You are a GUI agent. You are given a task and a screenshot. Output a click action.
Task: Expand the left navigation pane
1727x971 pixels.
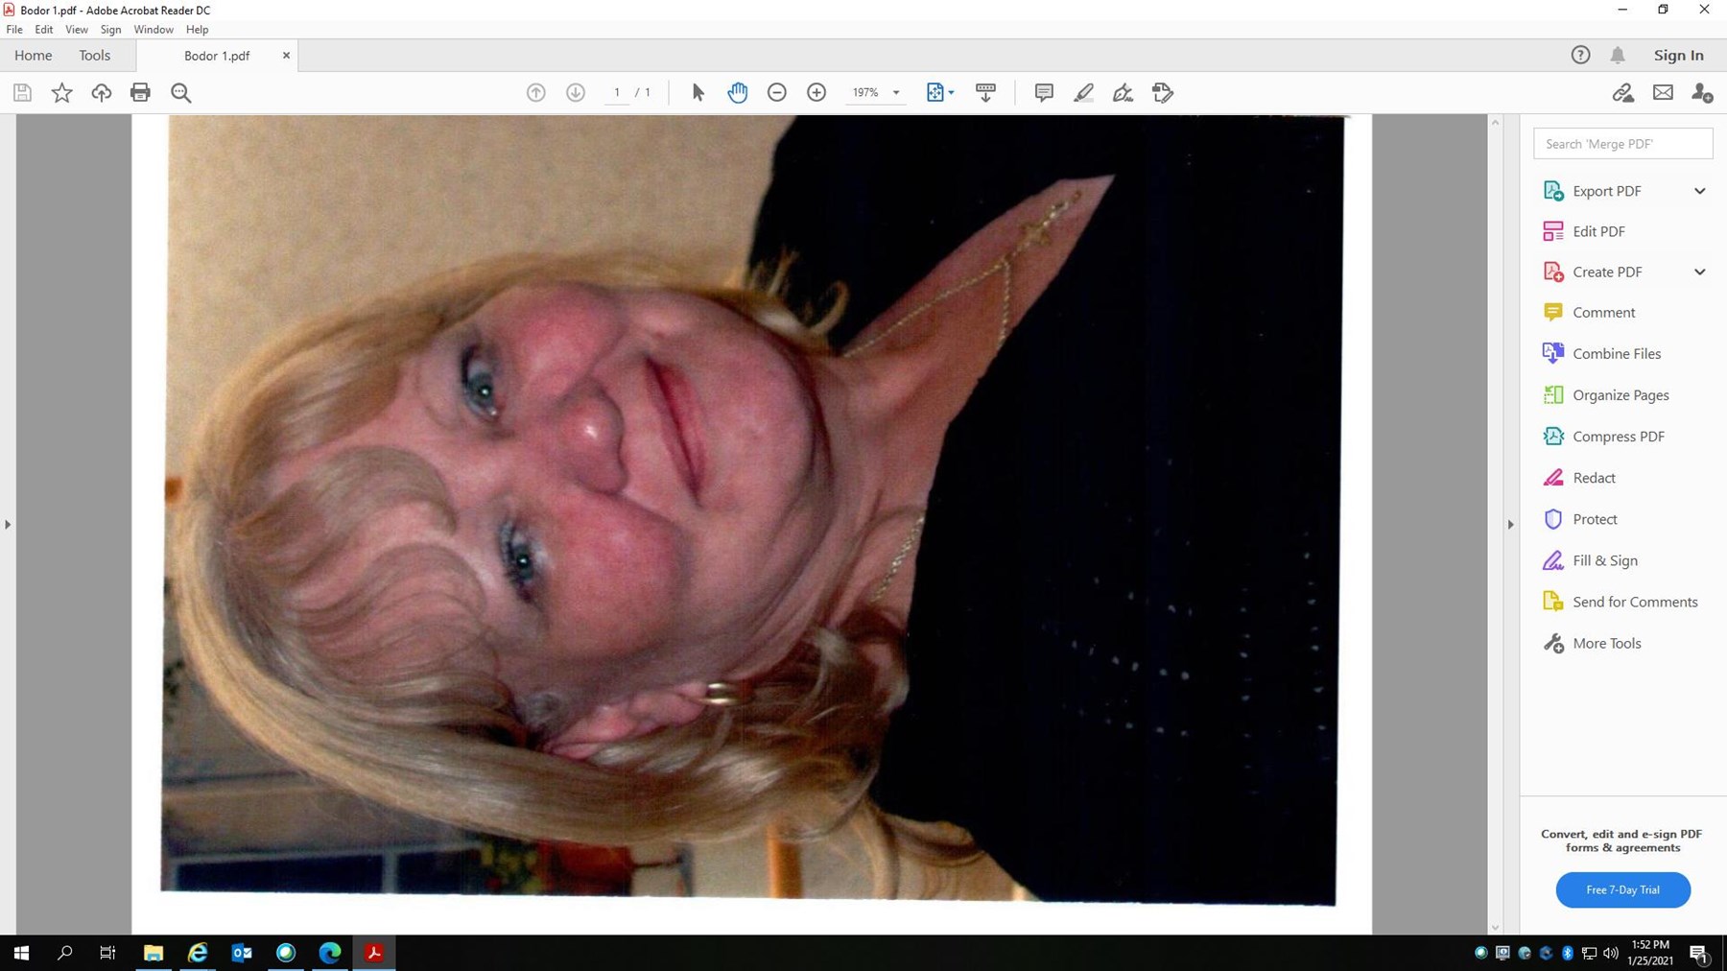[x=8, y=525]
